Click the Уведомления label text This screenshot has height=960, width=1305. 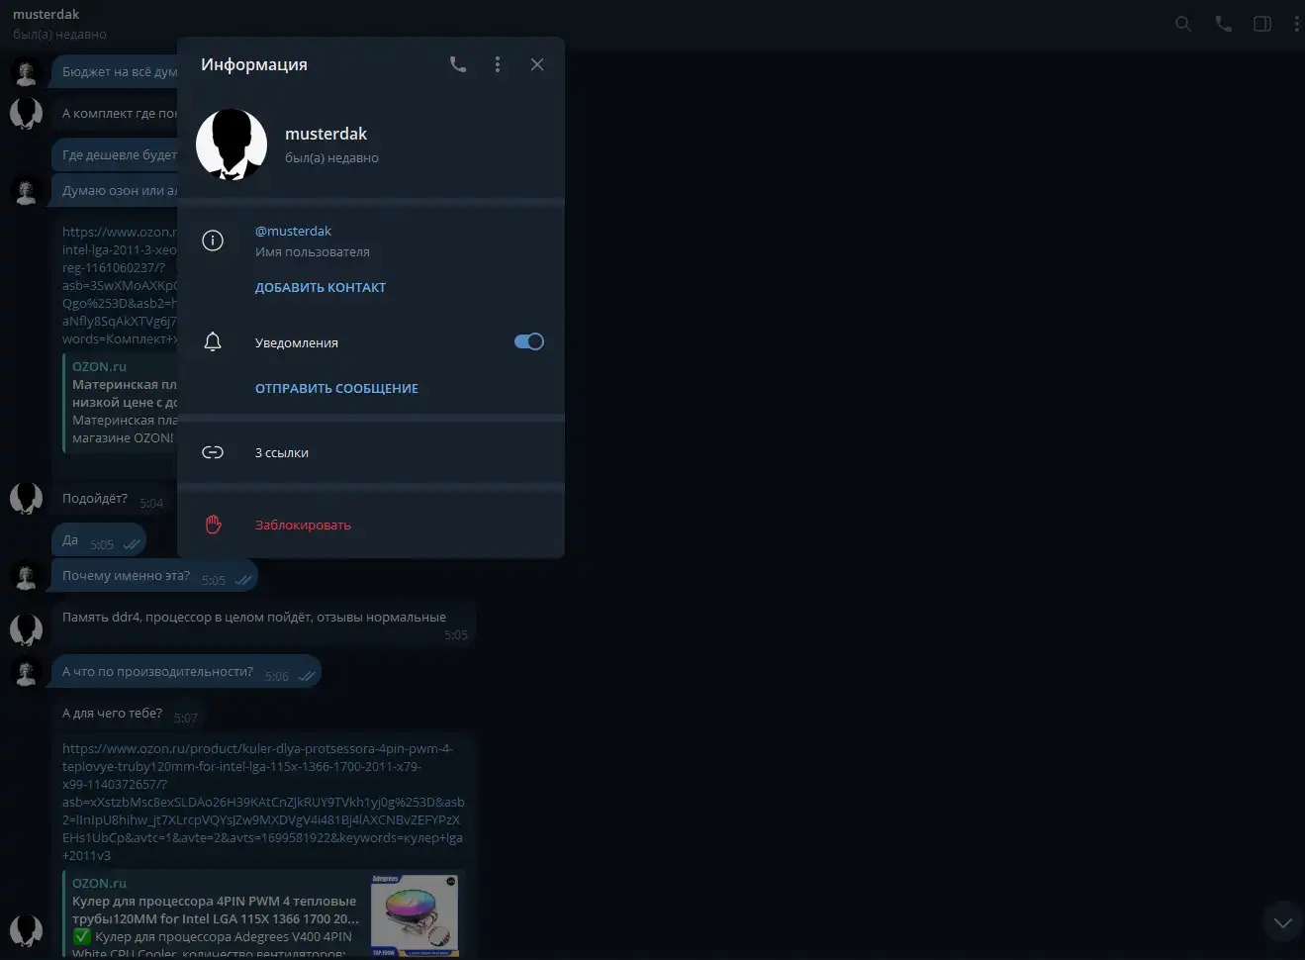coord(297,342)
